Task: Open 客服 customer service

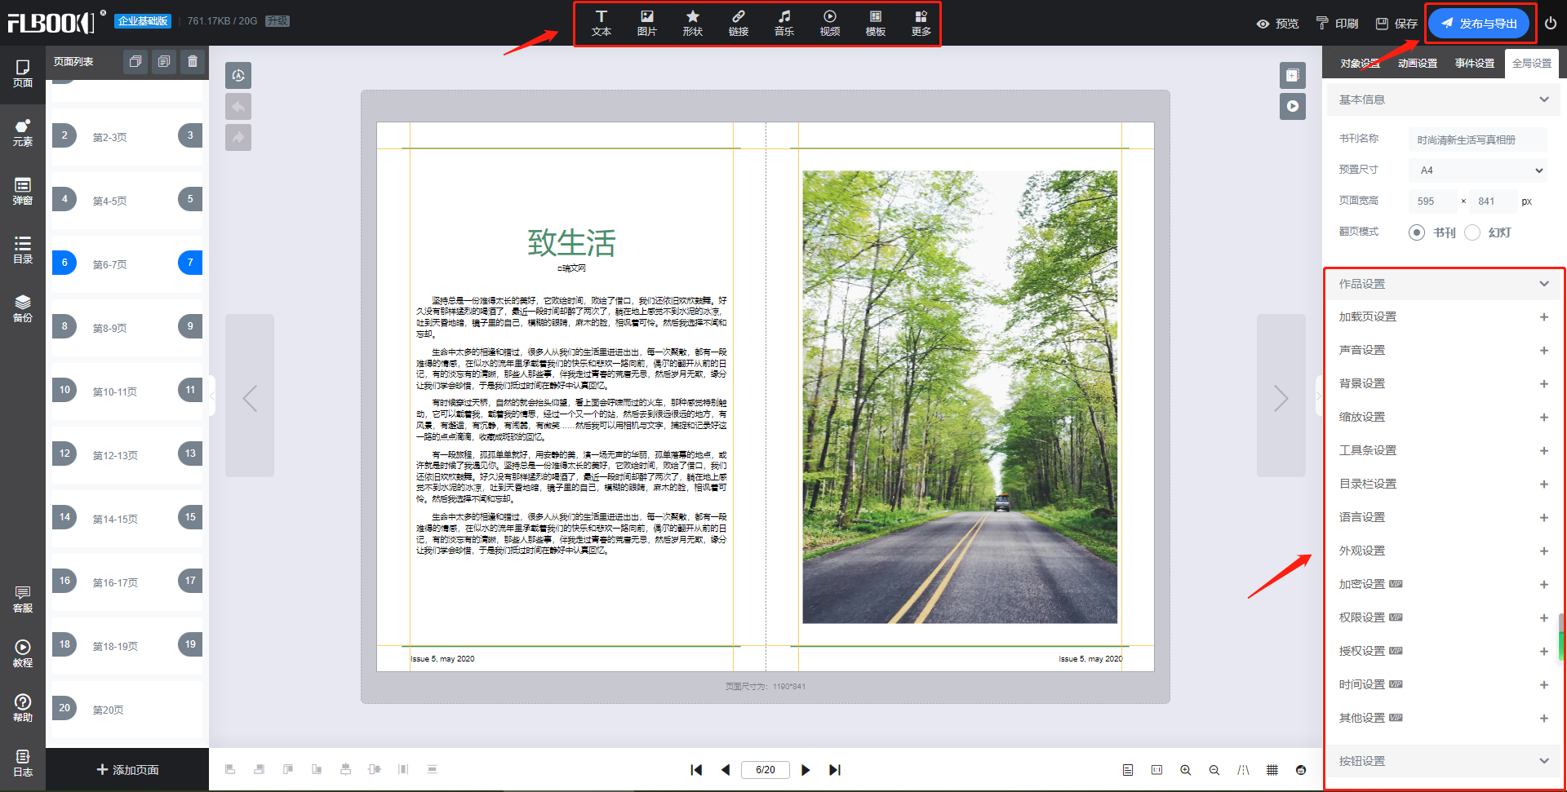Action: pos(23,599)
